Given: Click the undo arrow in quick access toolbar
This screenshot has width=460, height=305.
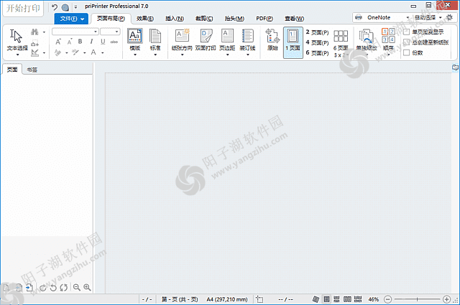Looking at the screenshot, I should [x=55, y=7].
